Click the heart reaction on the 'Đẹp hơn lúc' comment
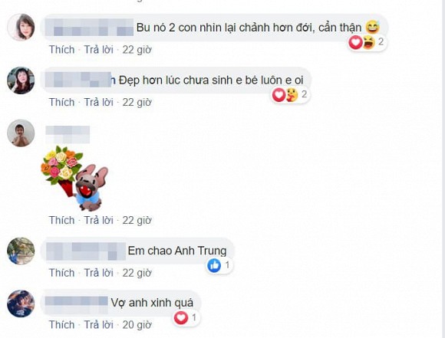Viewport: 445px width, 338px height. [279, 95]
